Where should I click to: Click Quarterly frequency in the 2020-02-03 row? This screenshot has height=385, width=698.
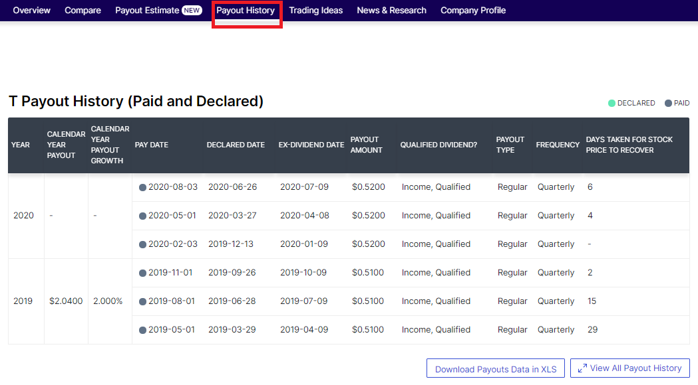point(556,244)
